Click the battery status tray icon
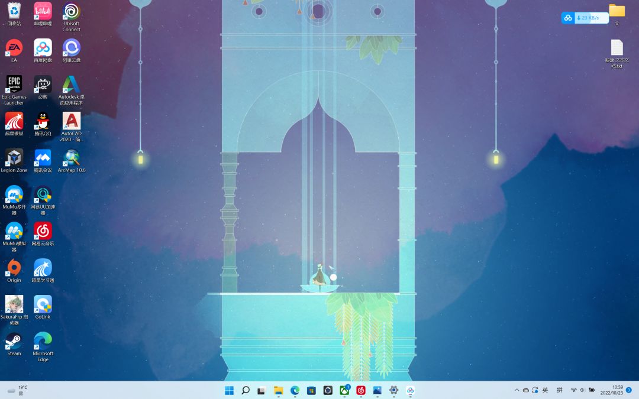 592,390
